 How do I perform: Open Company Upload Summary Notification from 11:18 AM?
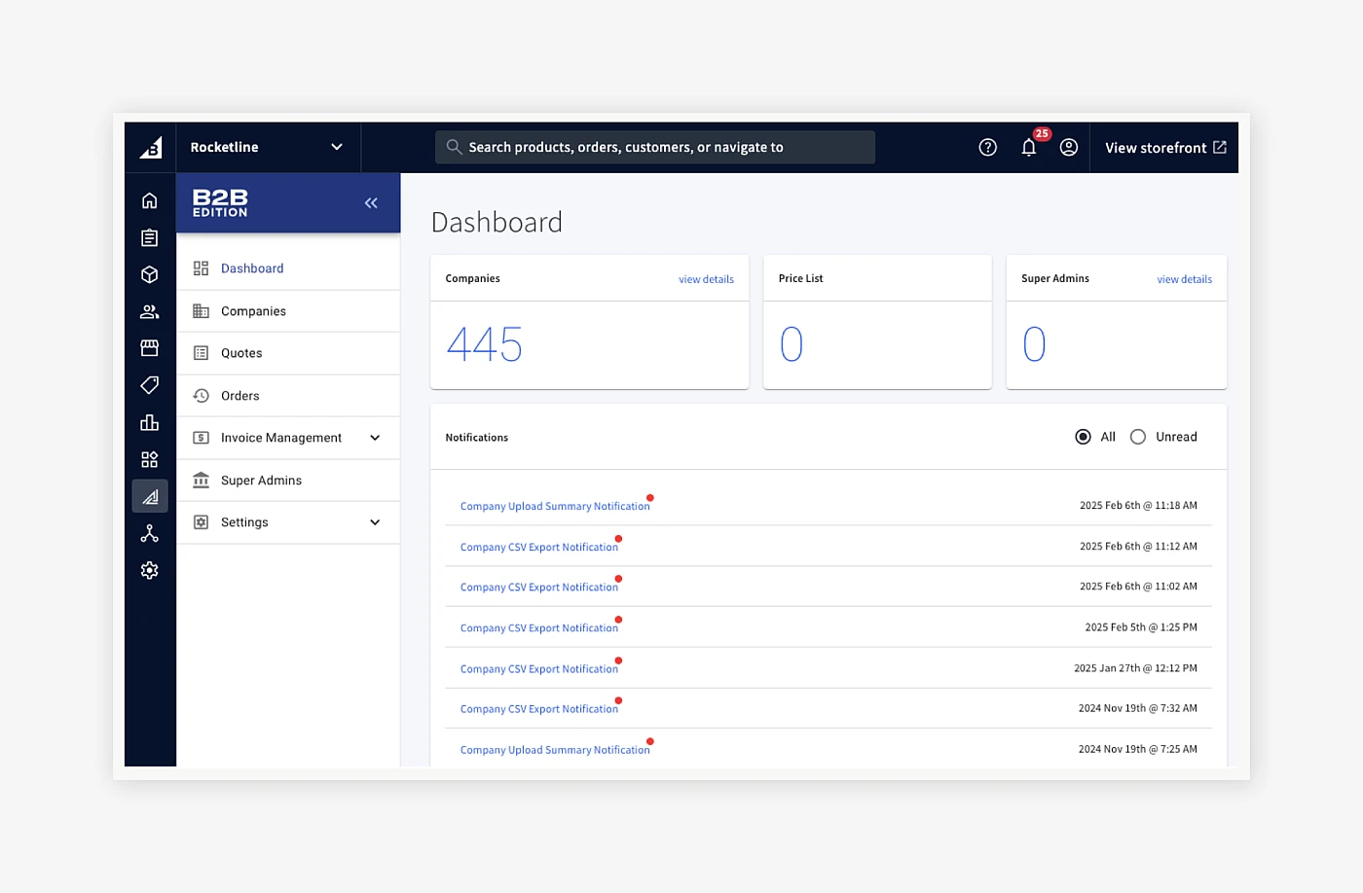tap(555, 506)
